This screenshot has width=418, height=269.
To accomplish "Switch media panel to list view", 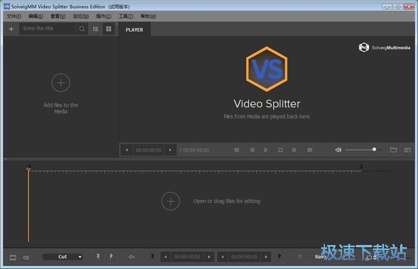I will pyautogui.click(x=96, y=29).
